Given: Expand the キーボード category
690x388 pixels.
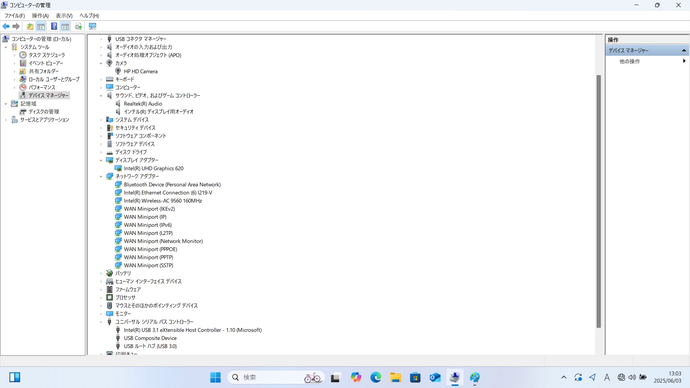Looking at the screenshot, I should (x=101, y=79).
